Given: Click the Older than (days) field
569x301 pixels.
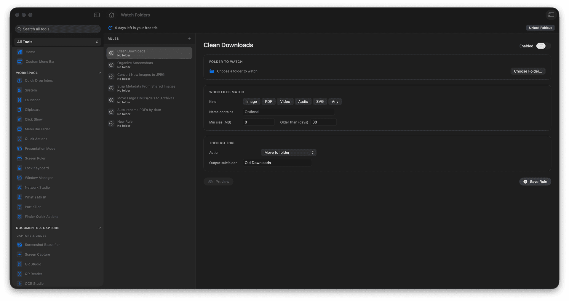Looking at the screenshot, I should pyautogui.click(x=323, y=122).
